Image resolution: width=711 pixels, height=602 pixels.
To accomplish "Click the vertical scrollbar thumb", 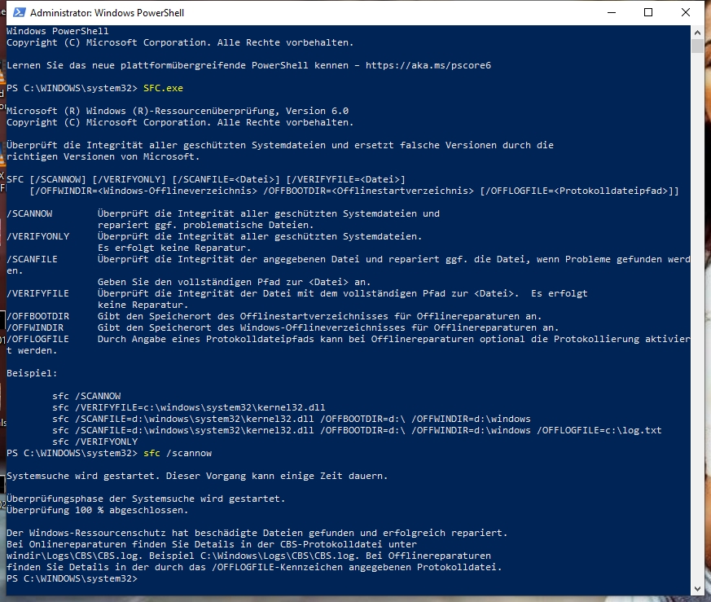I will (697, 46).
